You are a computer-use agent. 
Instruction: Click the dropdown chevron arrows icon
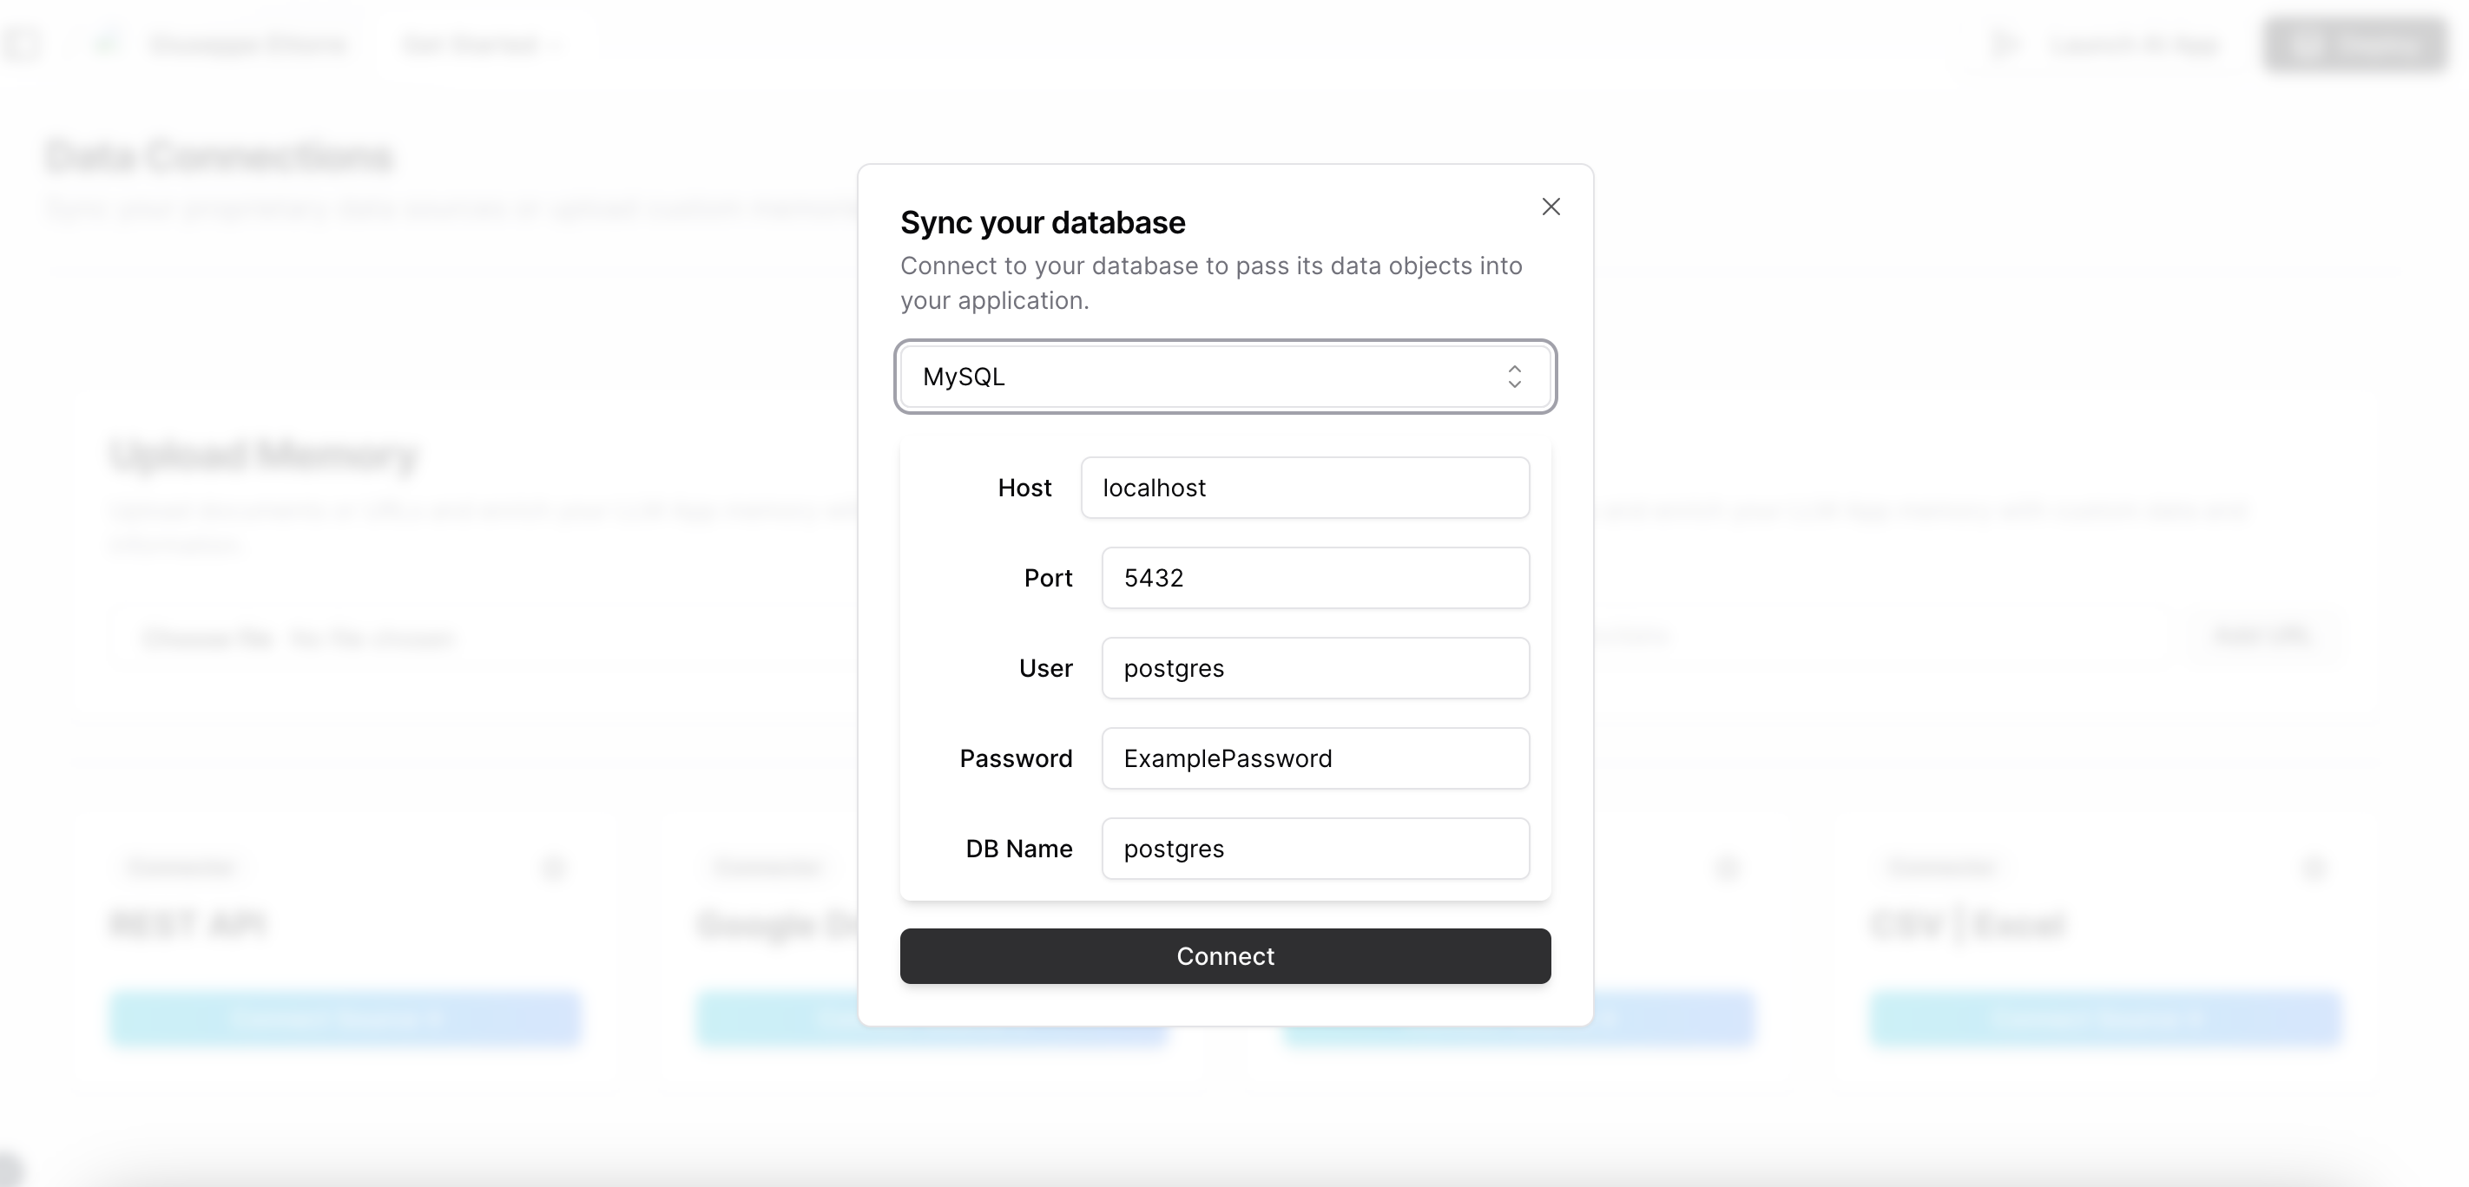point(1514,377)
